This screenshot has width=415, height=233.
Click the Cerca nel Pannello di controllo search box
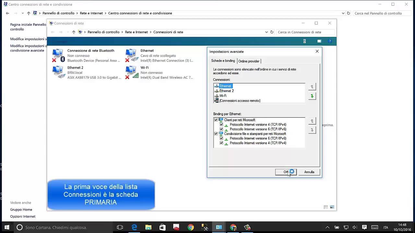(382, 13)
